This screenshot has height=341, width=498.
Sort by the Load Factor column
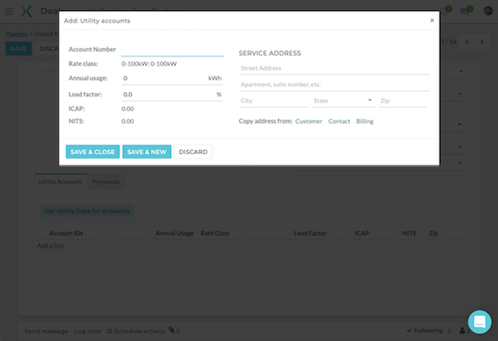tap(310, 233)
